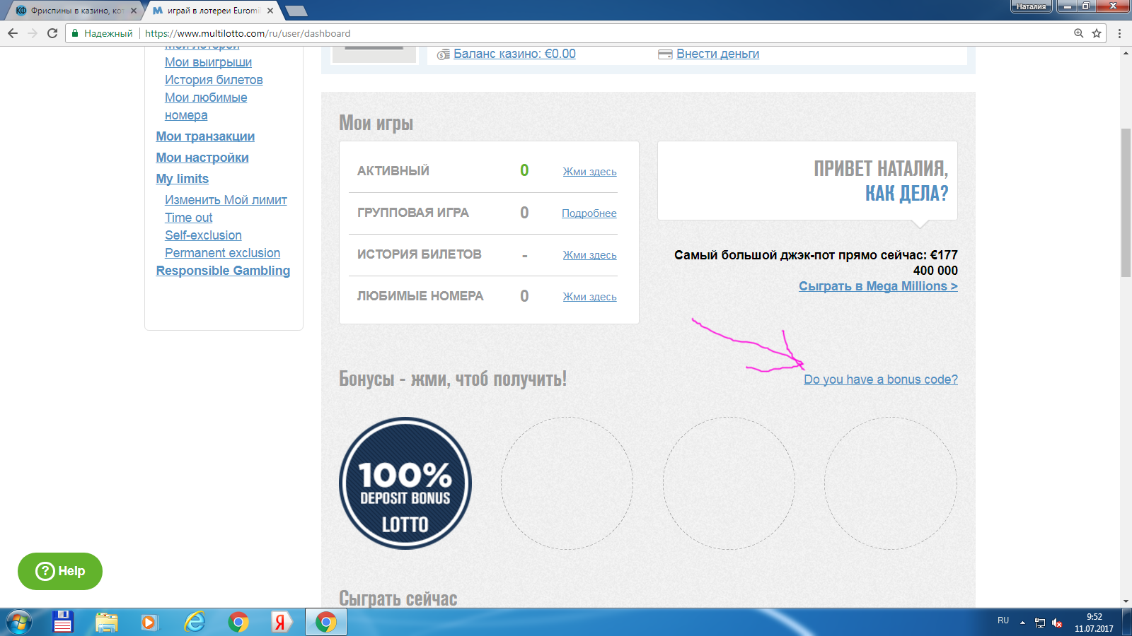The image size is (1132, 636).
Task: Click the deposit money card icon
Action: pos(665,54)
